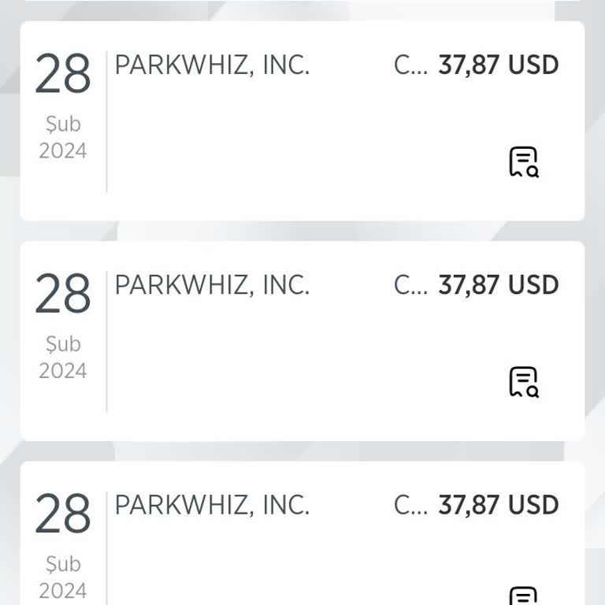Tap the "Şub" month label in middle card
605x605 pixels.
point(63,344)
